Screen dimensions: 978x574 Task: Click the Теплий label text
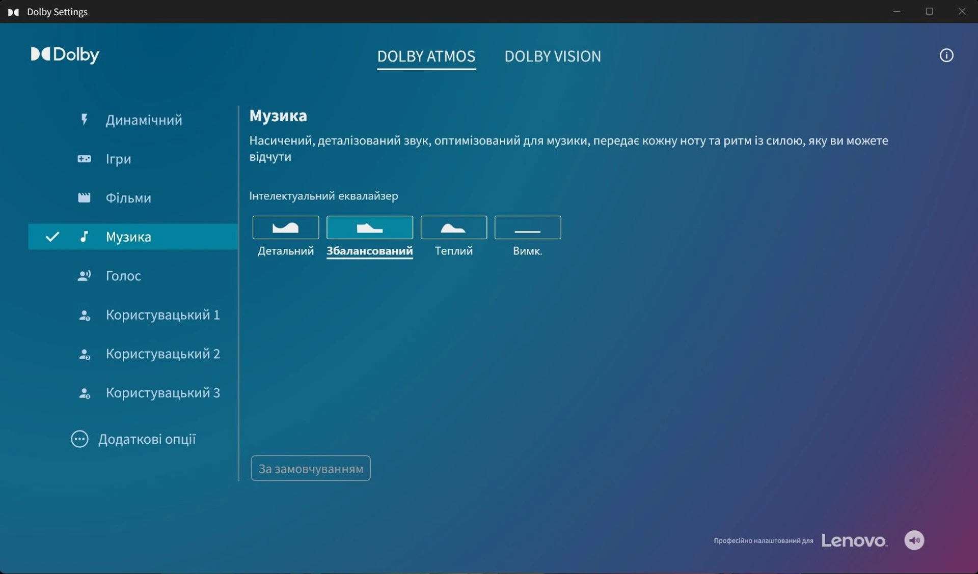(x=454, y=251)
